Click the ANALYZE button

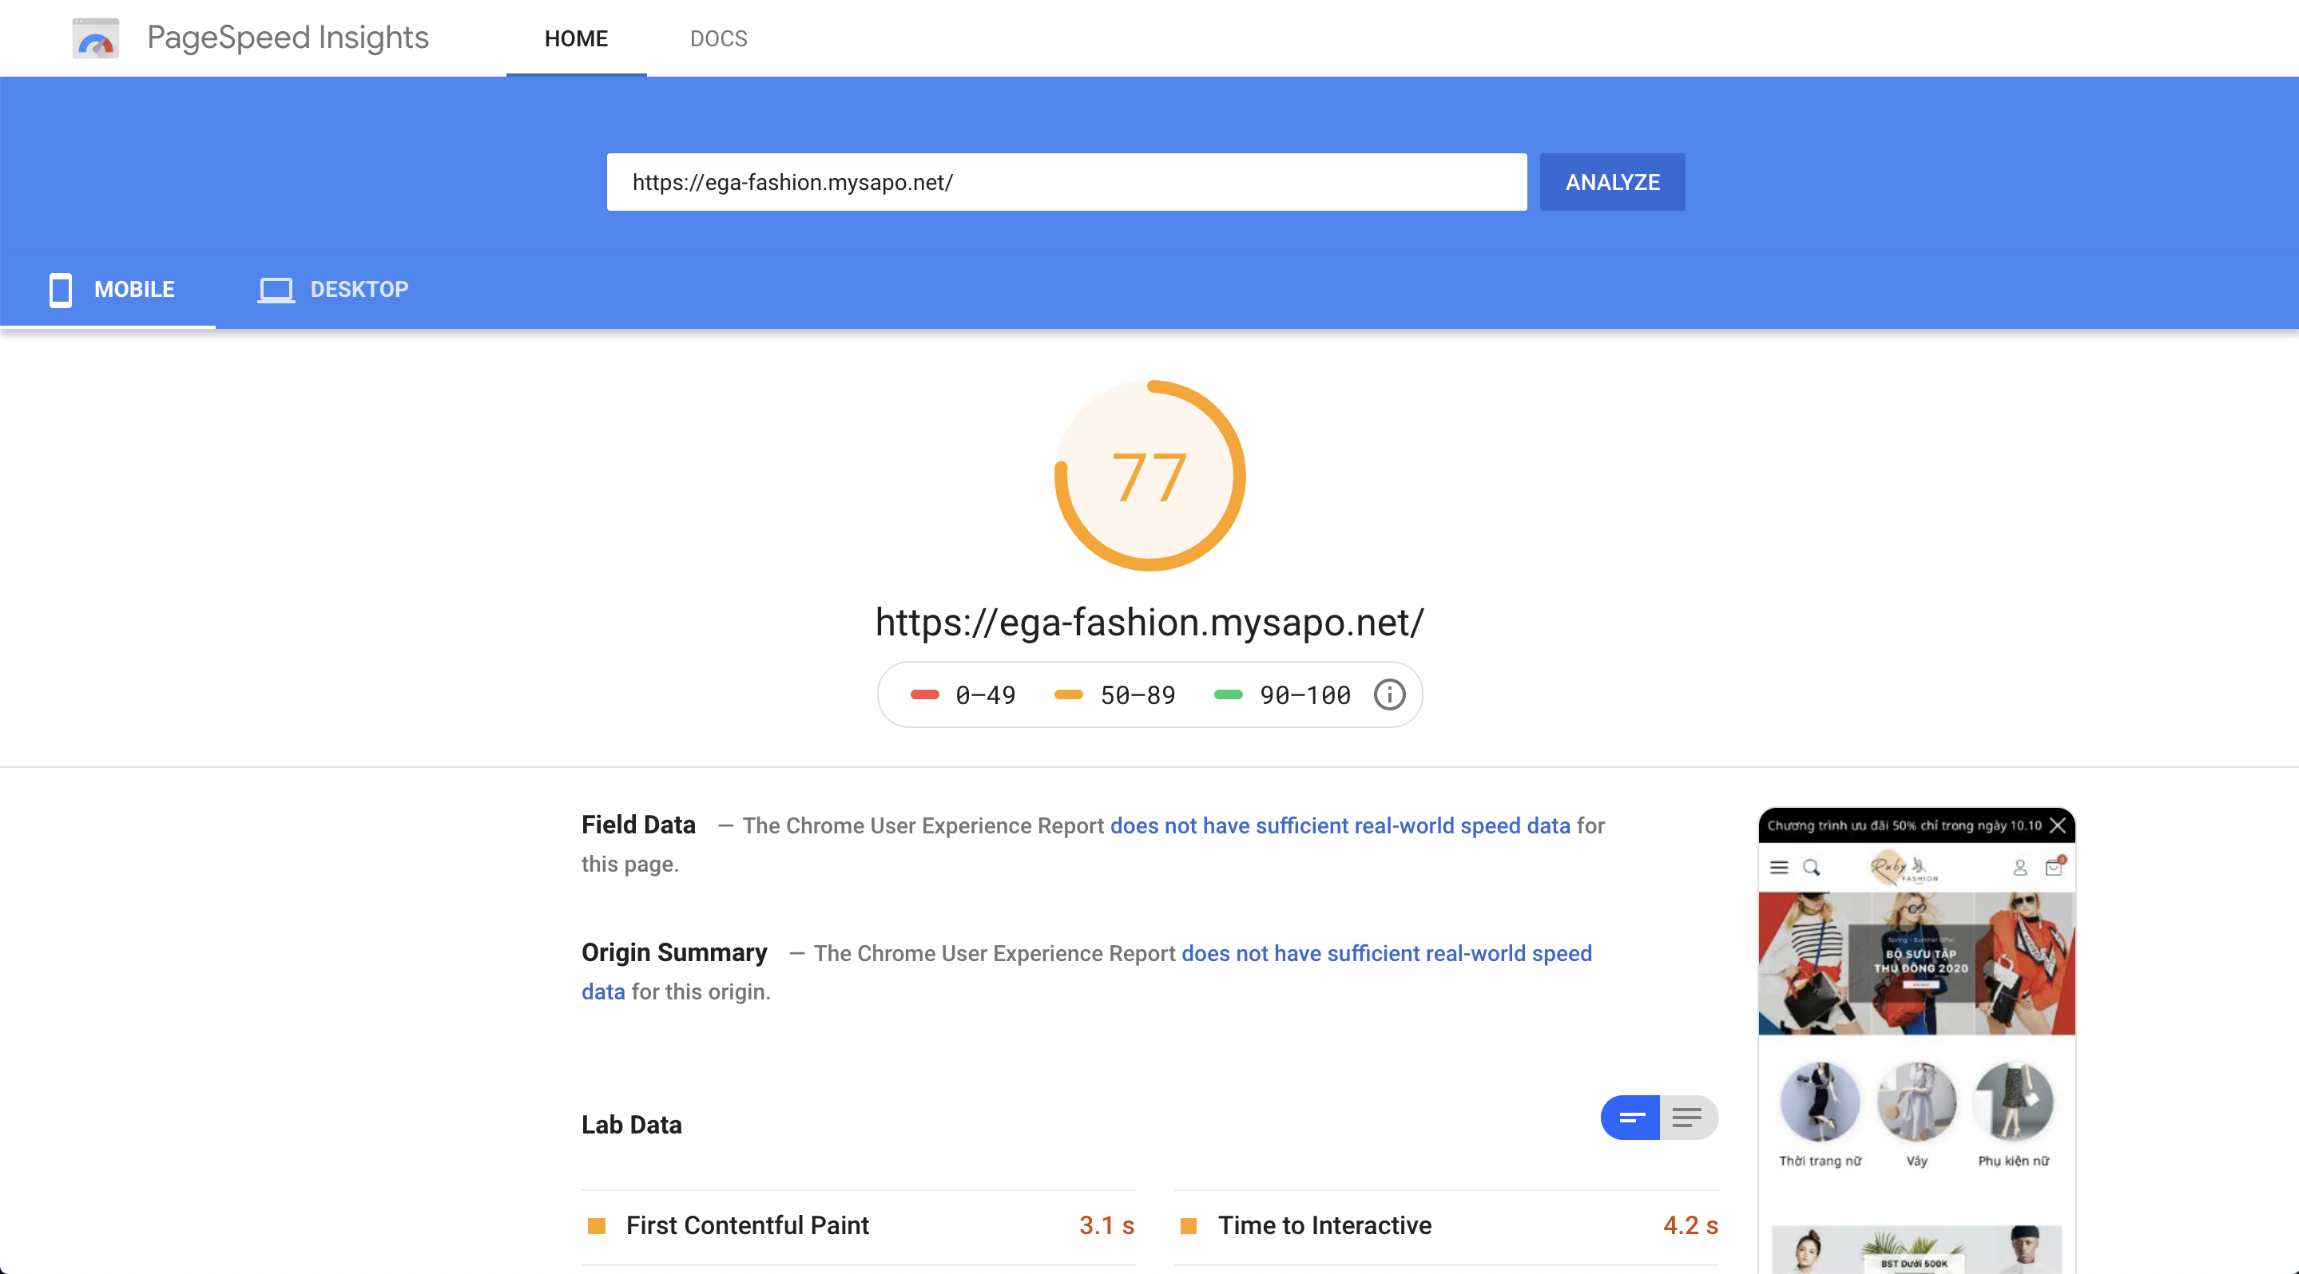coord(1612,182)
